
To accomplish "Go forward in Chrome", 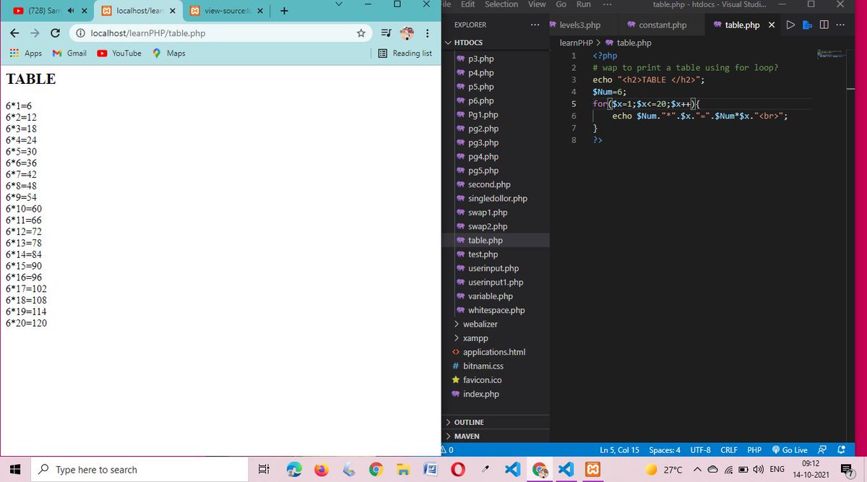I will click(x=35, y=33).
